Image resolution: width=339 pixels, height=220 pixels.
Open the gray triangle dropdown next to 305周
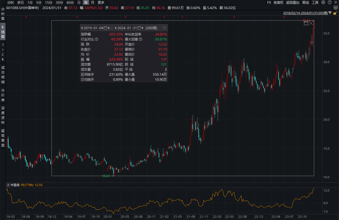tap(330, 13)
